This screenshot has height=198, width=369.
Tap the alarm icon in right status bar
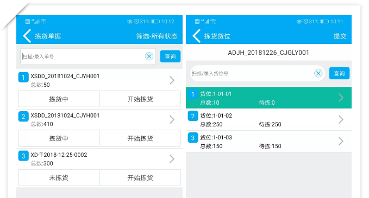pyautogui.click(x=306, y=21)
